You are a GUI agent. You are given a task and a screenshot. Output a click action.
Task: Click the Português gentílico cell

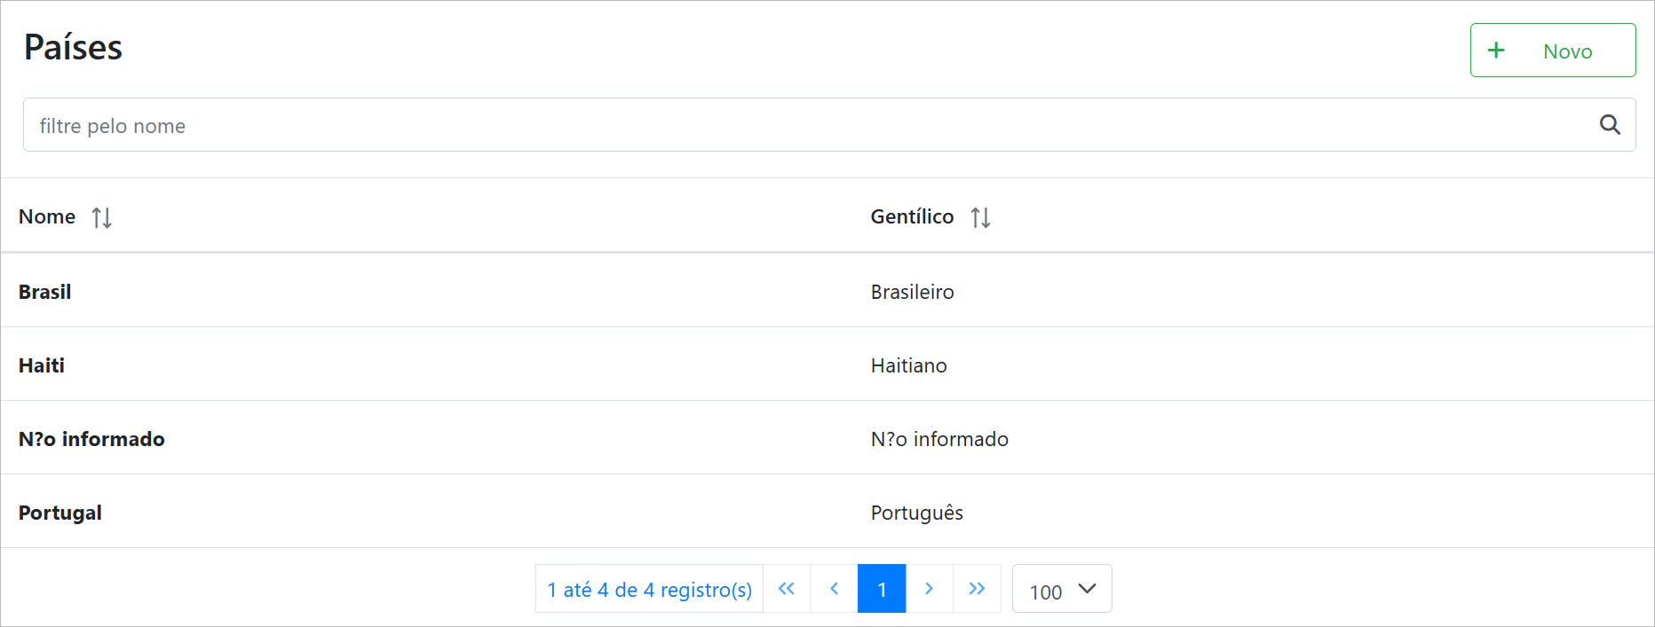pyautogui.click(x=916, y=513)
